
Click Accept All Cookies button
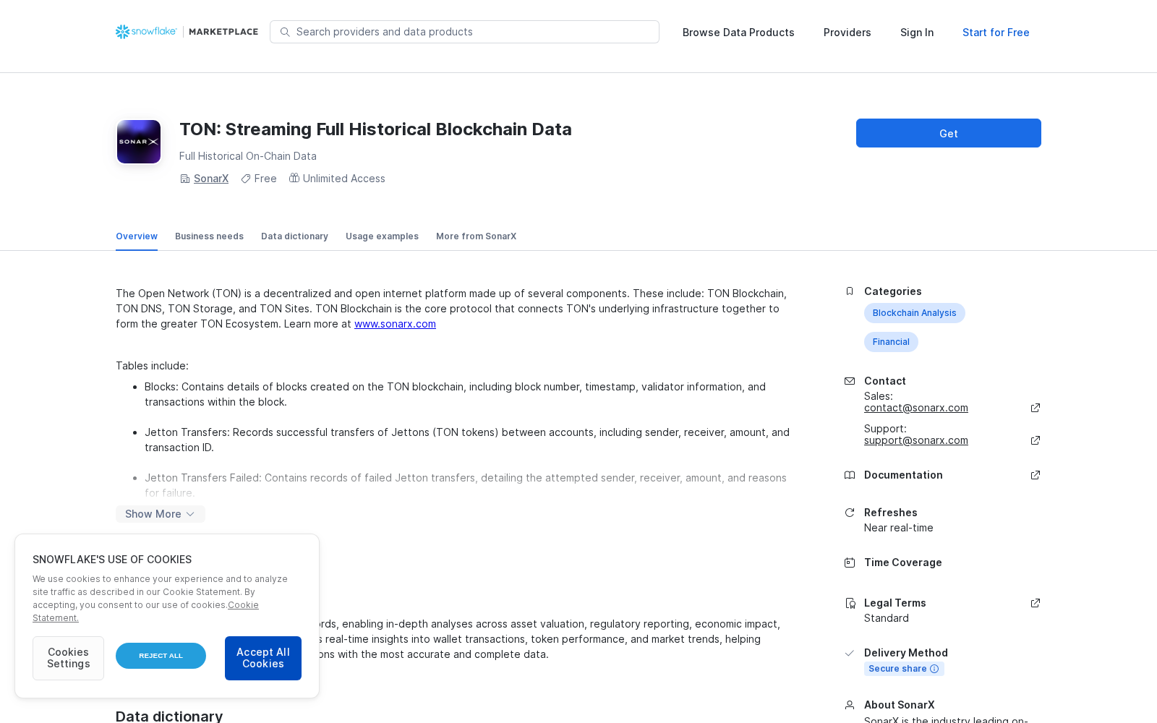pyautogui.click(x=263, y=658)
